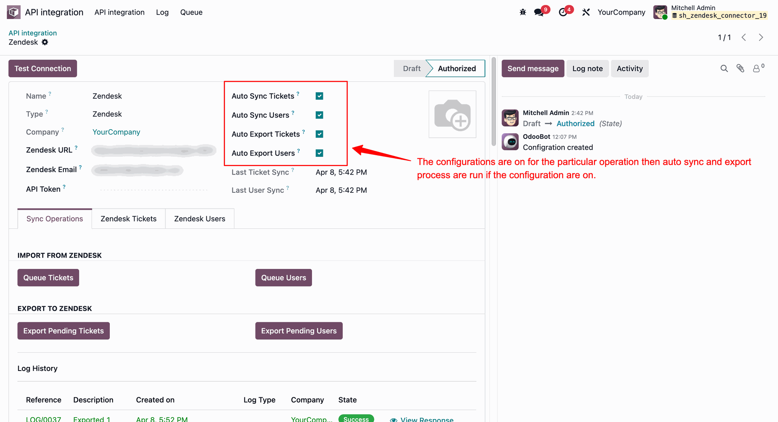
Task: Click Queue Tickets button
Action: [48, 278]
